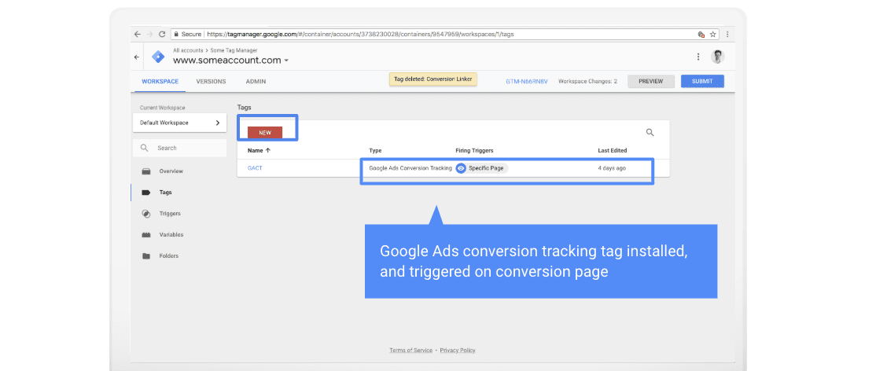The width and height of the screenshot is (876, 371).
Task: Click the red NEW tag button
Action: pyautogui.click(x=265, y=132)
